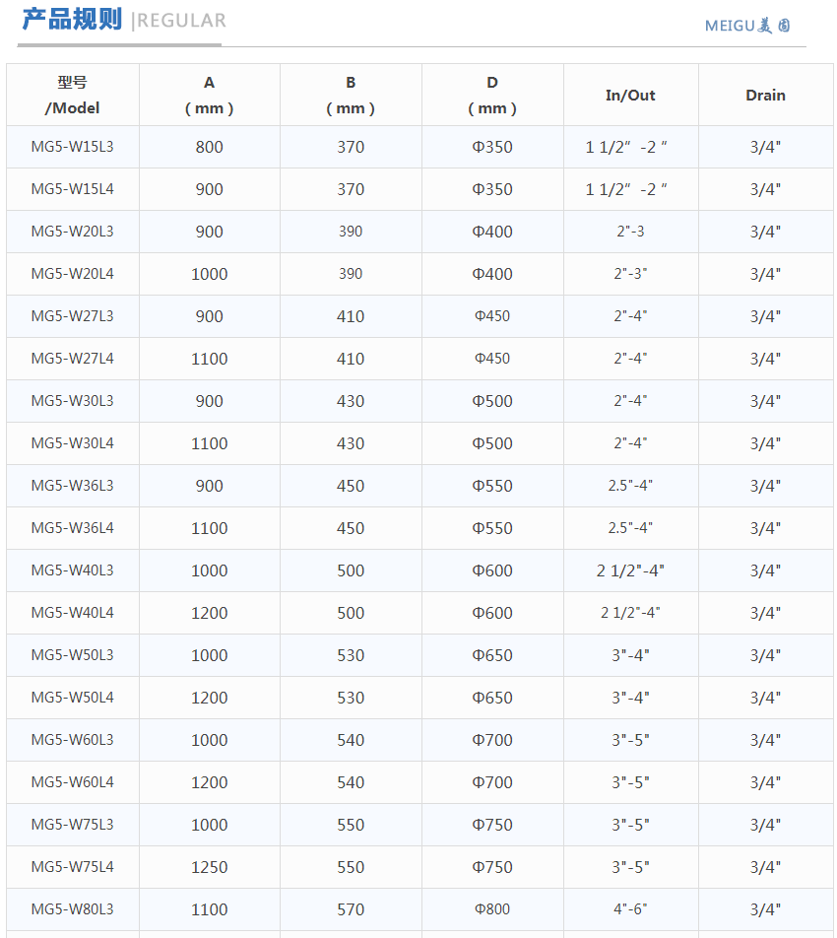Click the Φ800 diameter cell

point(492,909)
